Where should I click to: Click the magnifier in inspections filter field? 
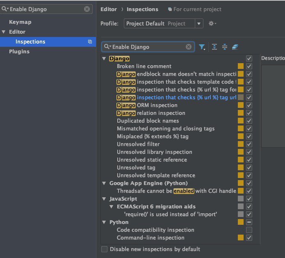107,46
